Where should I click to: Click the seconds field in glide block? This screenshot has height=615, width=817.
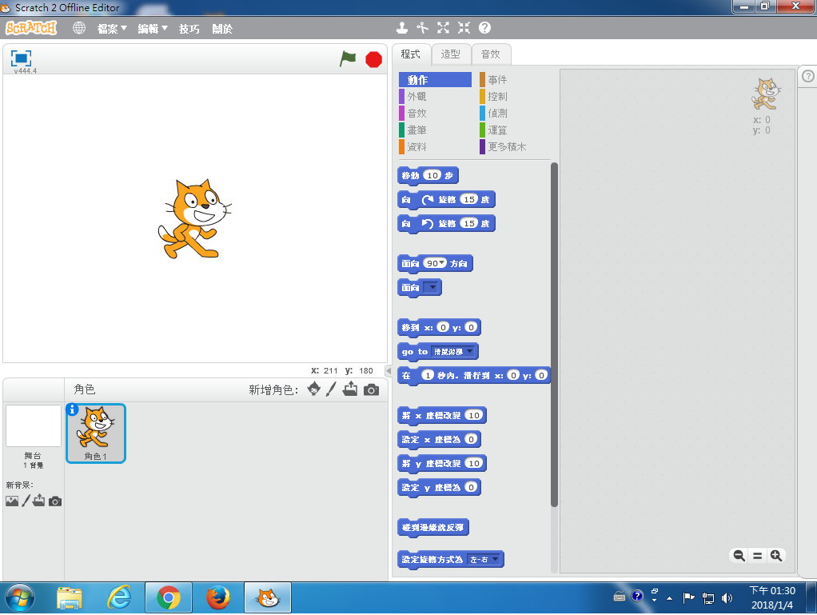pyautogui.click(x=428, y=375)
